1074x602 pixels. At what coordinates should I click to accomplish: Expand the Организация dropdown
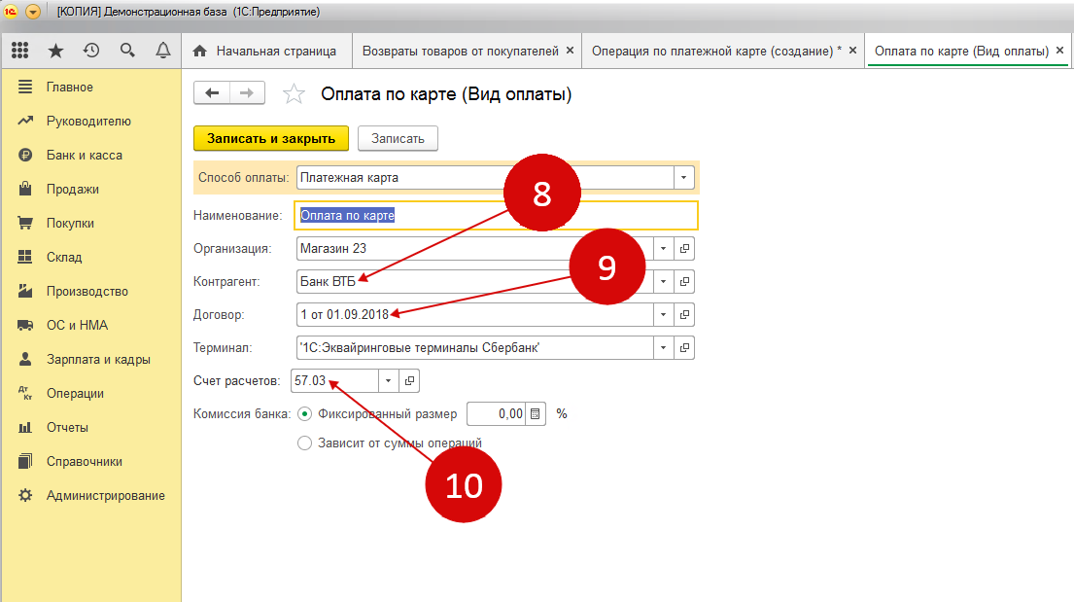[663, 248]
